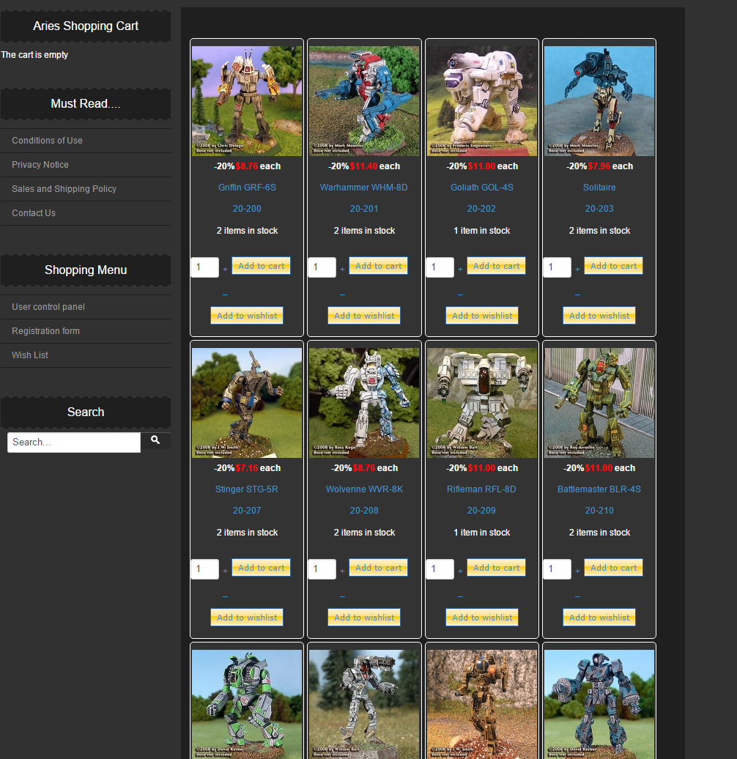Decrease Warhammer WHM-8D quantity with minus

[342, 295]
